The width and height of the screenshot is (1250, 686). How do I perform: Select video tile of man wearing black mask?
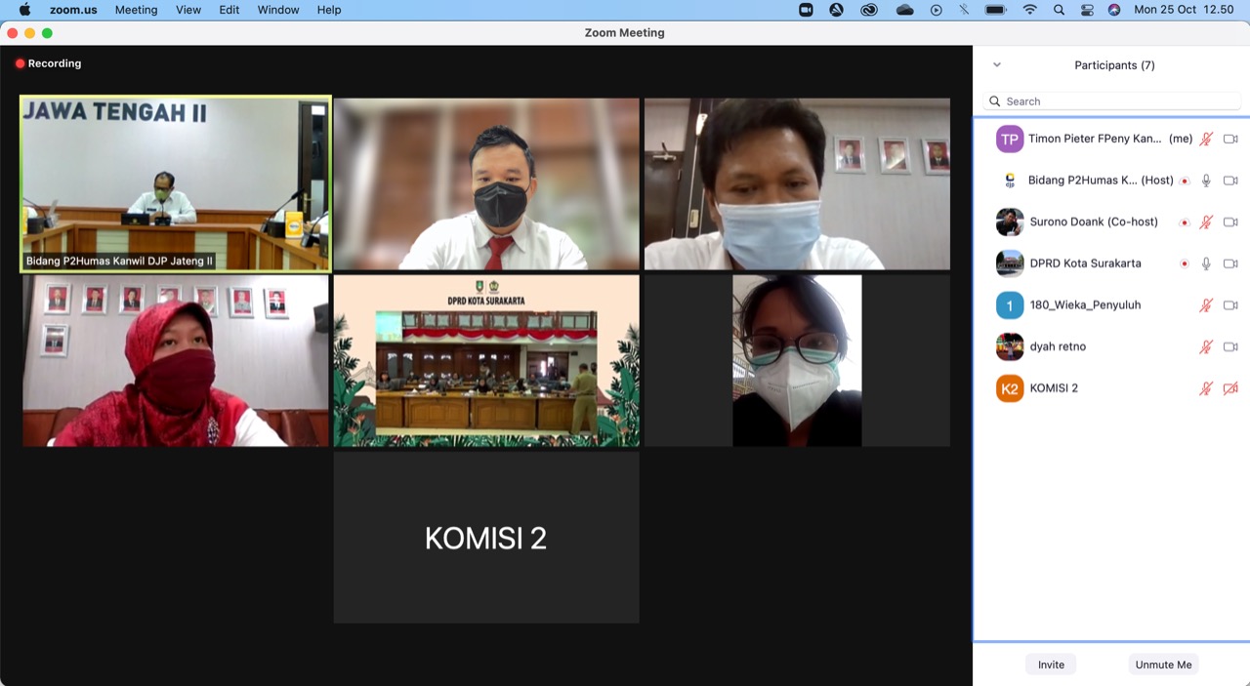pyautogui.click(x=486, y=183)
